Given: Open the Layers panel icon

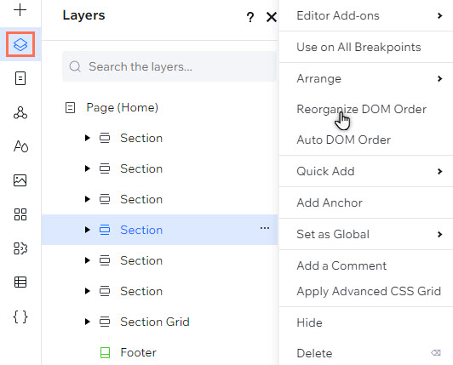Looking at the screenshot, I should [20, 44].
